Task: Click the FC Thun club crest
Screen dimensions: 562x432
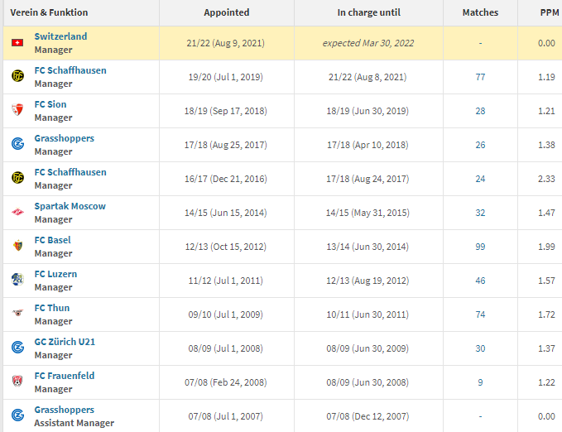Action: coord(17,314)
